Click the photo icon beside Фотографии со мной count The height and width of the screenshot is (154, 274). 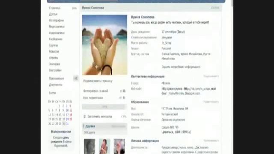point(124,91)
